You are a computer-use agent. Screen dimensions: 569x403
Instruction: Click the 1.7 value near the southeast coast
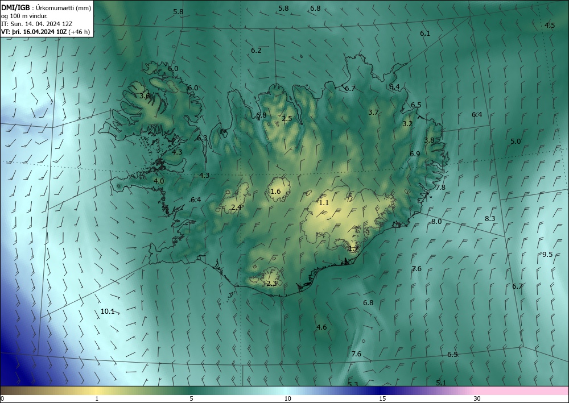(353, 248)
